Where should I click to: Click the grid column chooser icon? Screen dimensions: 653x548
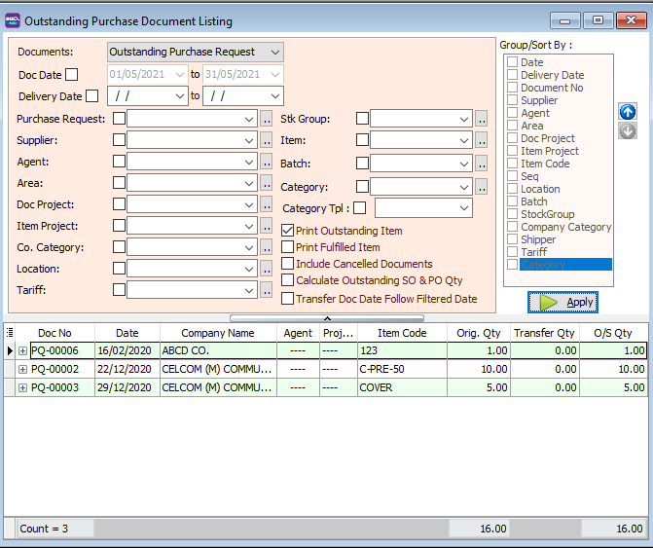[10, 333]
